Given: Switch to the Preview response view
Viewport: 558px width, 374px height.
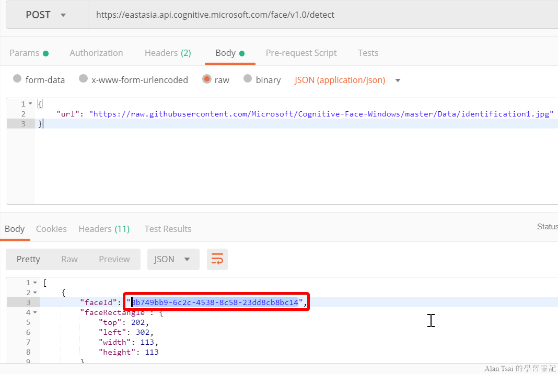Looking at the screenshot, I should pyautogui.click(x=114, y=259).
